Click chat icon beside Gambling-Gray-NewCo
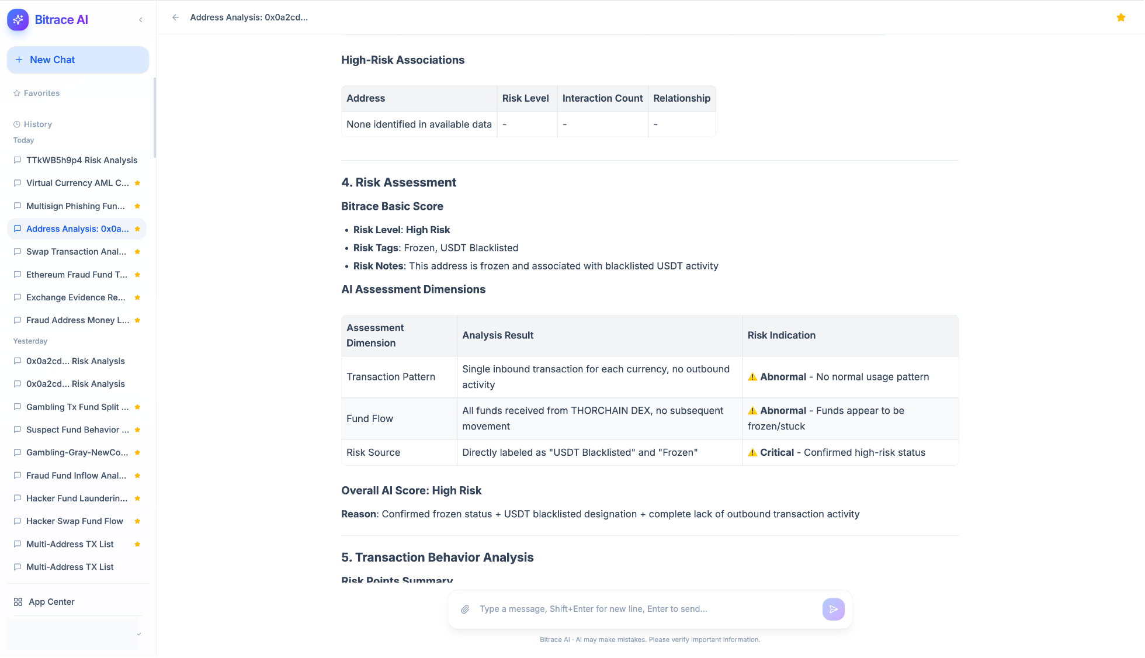Screen dimensions: 1145x658 (x=18, y=452)
